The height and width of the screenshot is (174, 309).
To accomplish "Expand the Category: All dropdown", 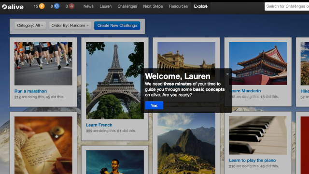I will click(30, 26).
